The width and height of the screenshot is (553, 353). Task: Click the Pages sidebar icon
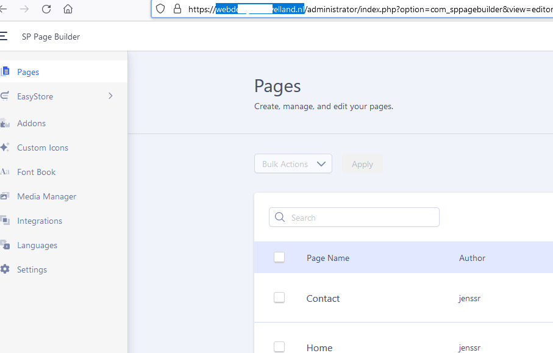click(x=5, y=72)
